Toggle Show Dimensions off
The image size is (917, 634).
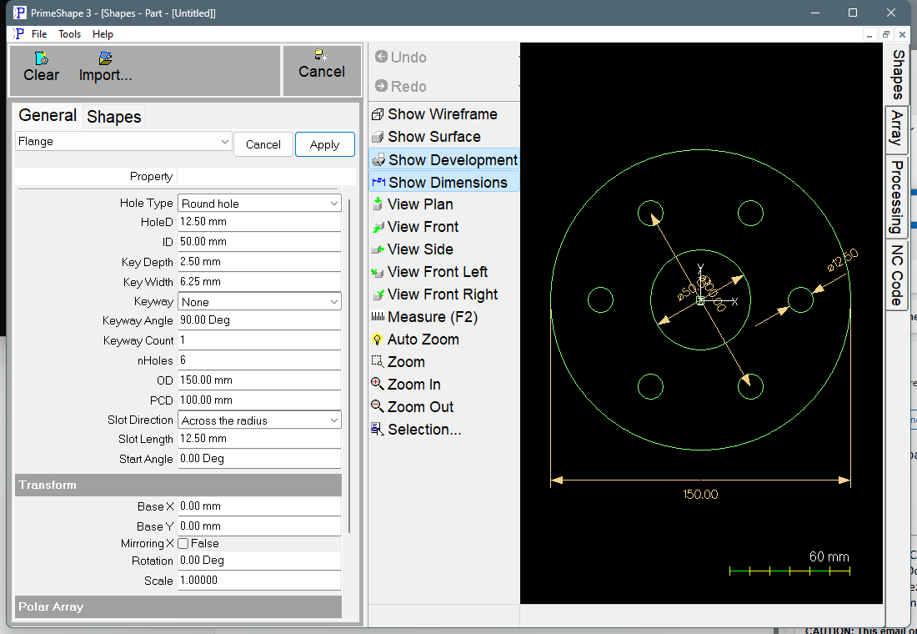pyautogui.click(x=444, y=182)
